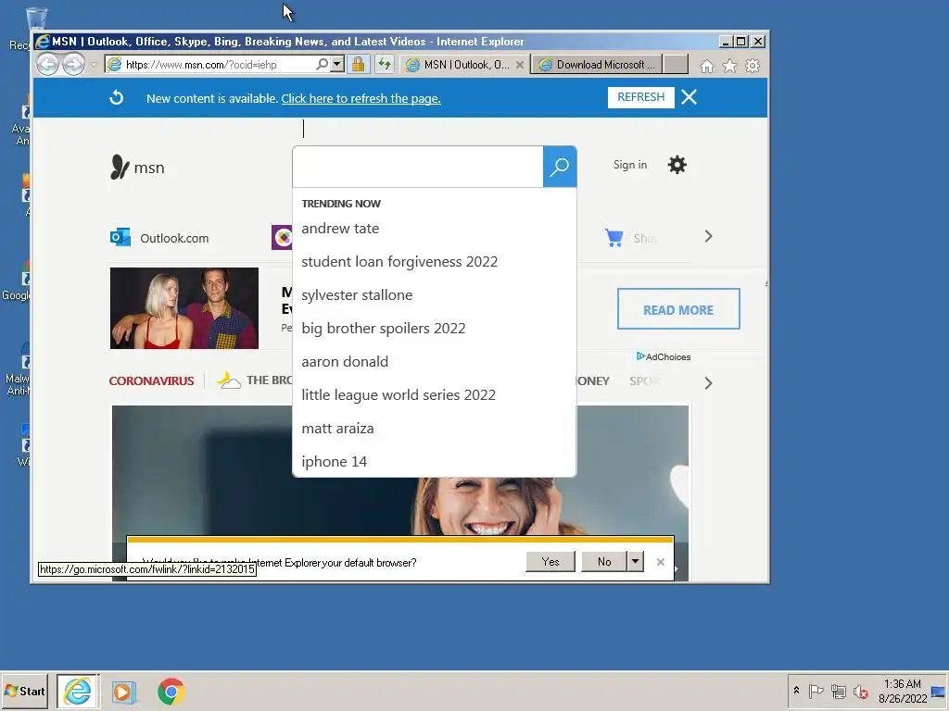Screen dimensions: 949x711
Task: Open the recent pages dropdown beside Forward
Action: pos(94,65)
